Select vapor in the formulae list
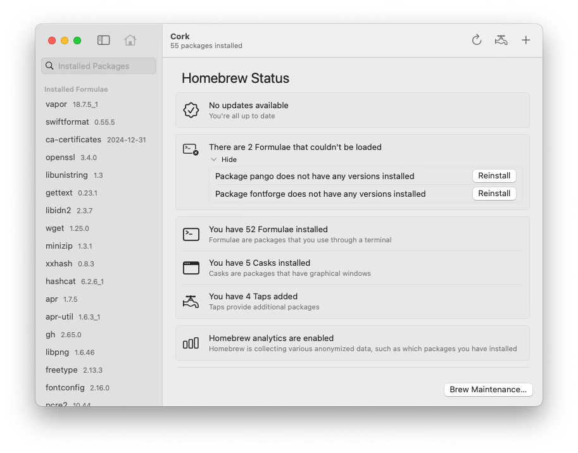 tap(99, 104)
